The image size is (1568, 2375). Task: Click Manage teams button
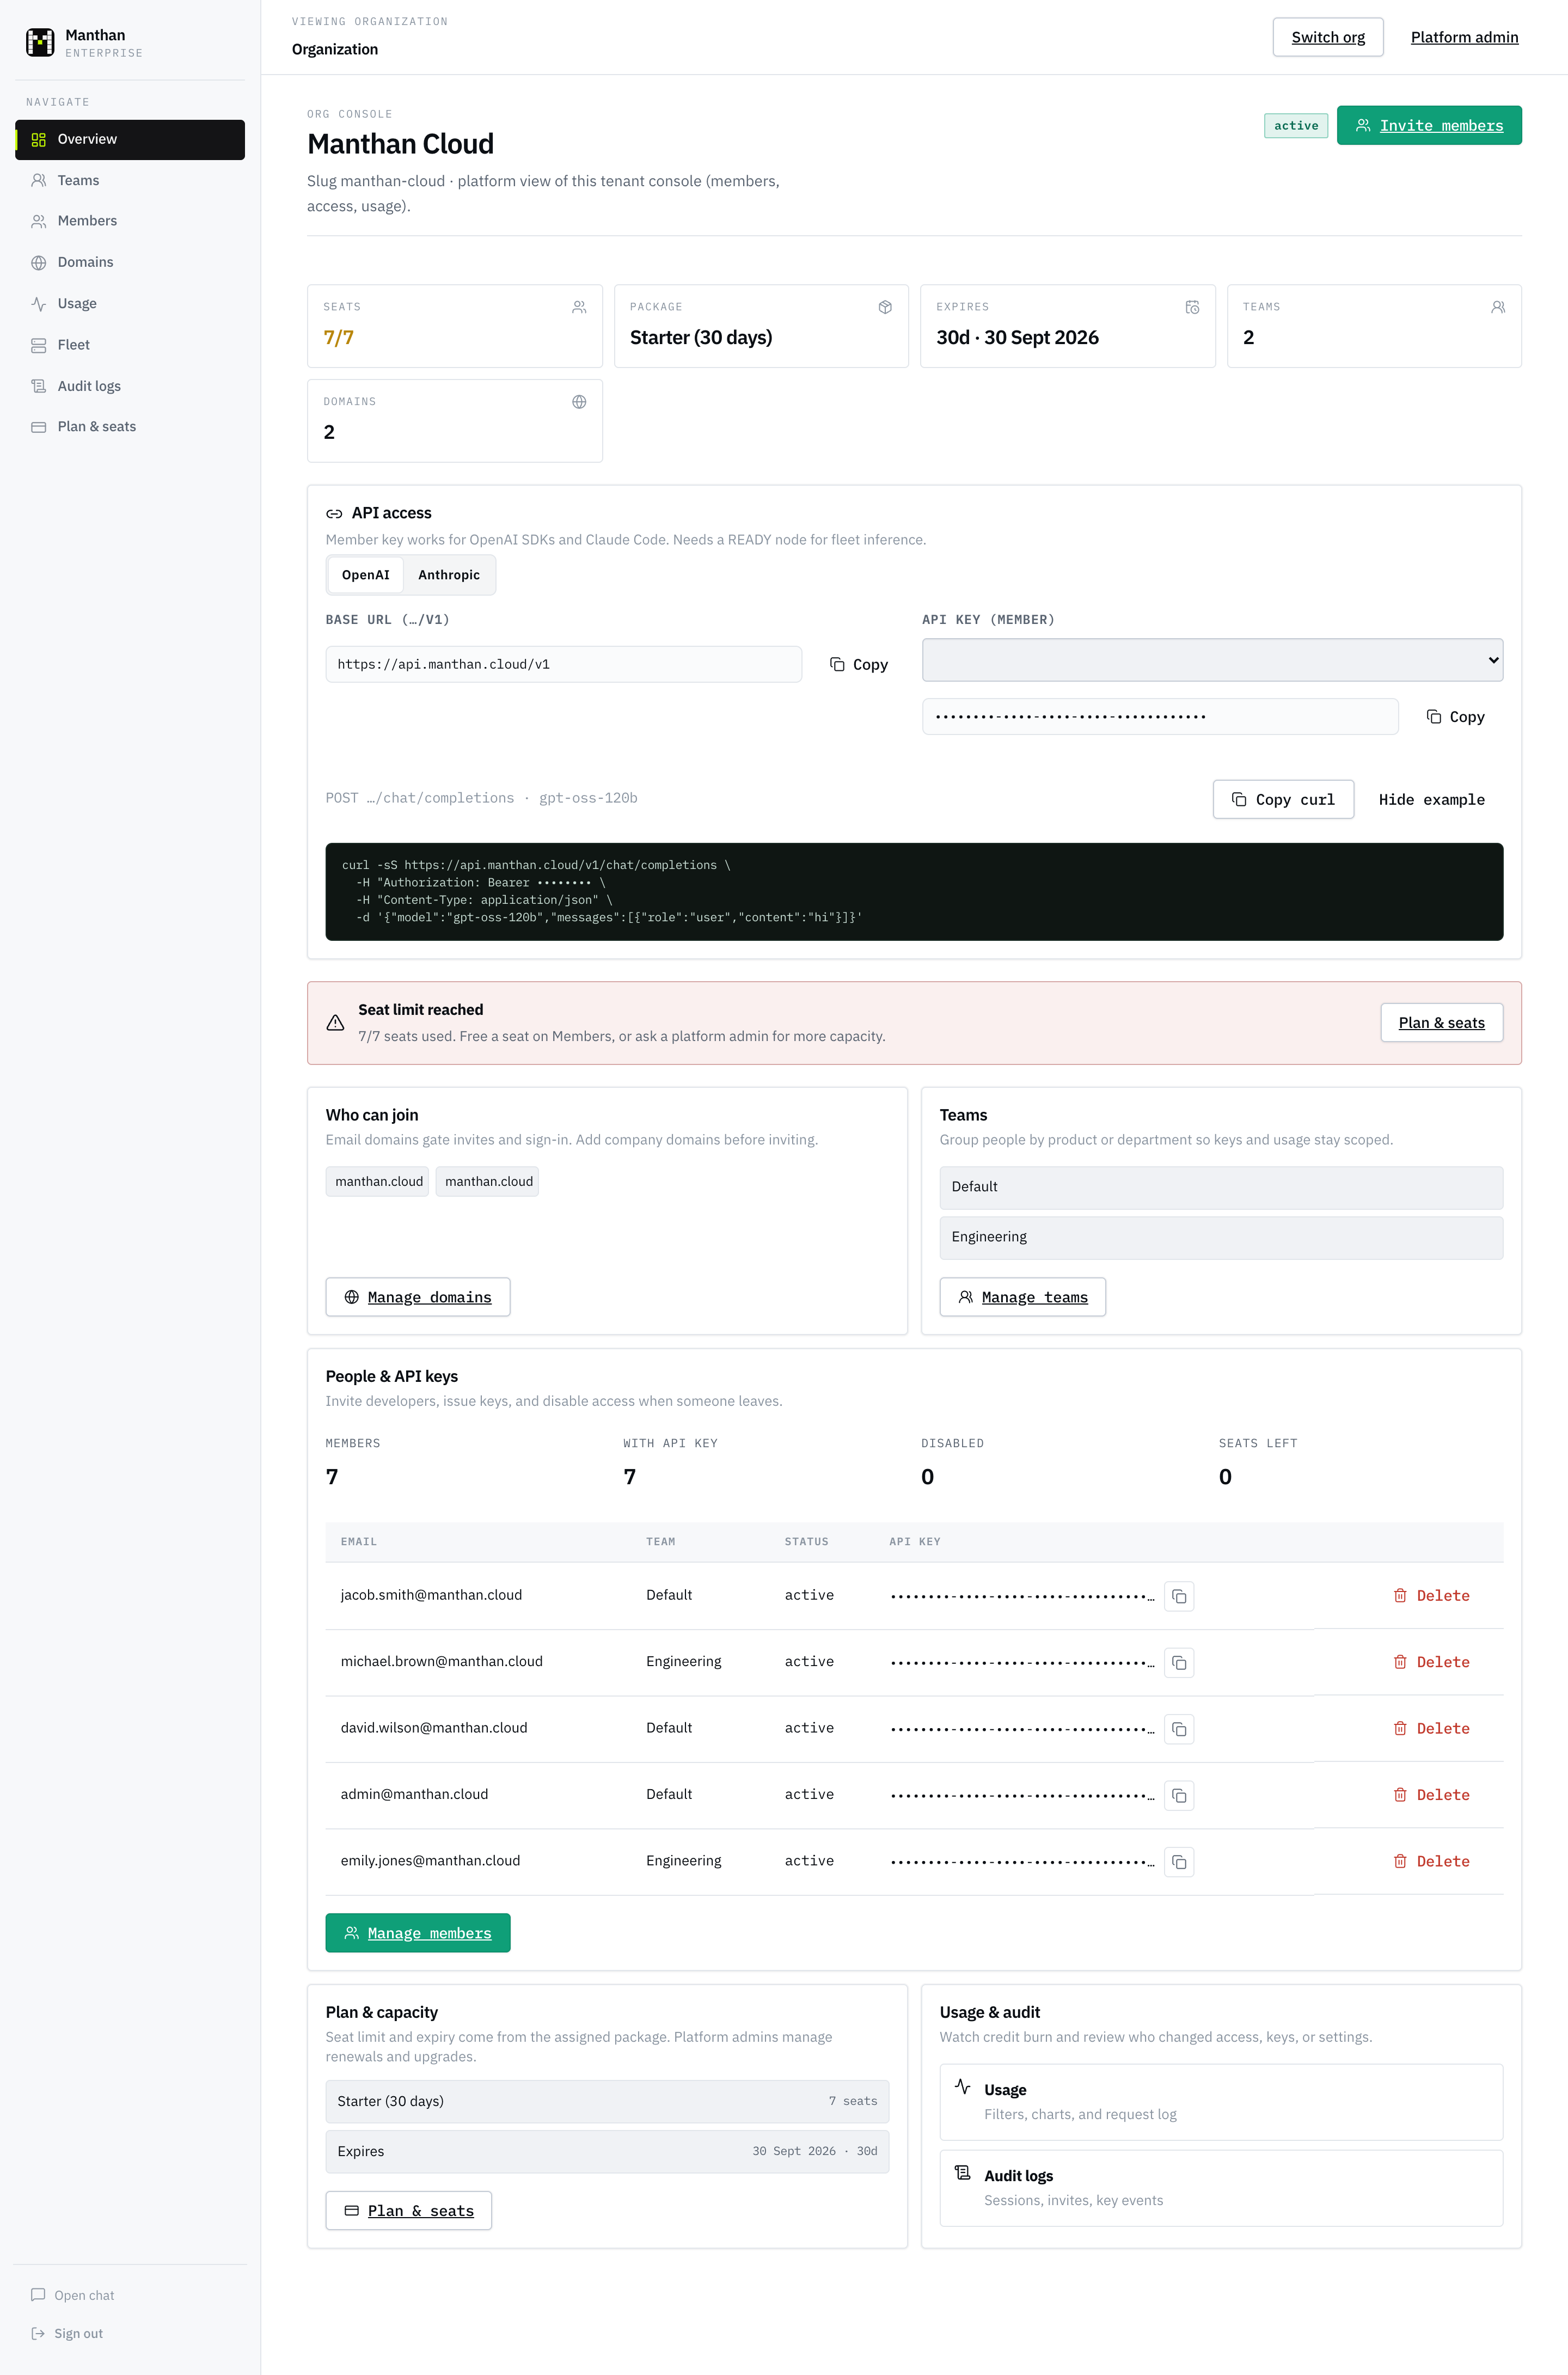coord(1022,1297)
